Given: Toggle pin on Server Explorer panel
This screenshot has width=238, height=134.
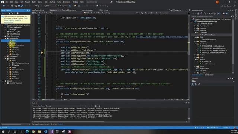Looking at the screenshot, I should pos(27,10).
